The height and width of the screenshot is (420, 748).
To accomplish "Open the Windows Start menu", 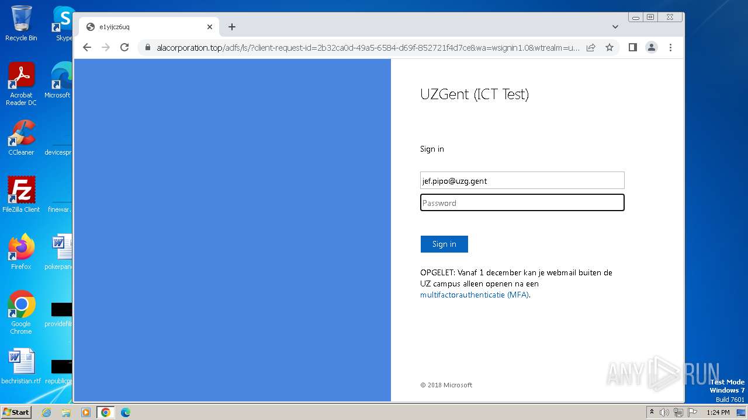I will click(x=16, y=412).
